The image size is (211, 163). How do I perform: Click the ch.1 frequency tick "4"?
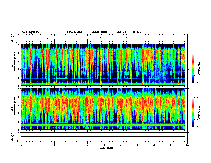pos(18,70)
